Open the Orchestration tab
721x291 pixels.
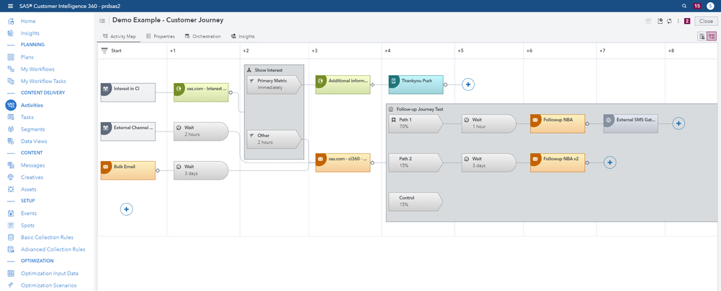(203, 36)
